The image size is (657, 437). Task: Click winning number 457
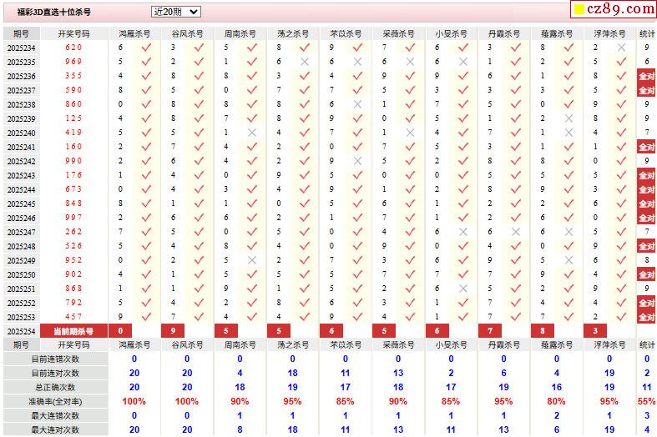coord(73,316)
